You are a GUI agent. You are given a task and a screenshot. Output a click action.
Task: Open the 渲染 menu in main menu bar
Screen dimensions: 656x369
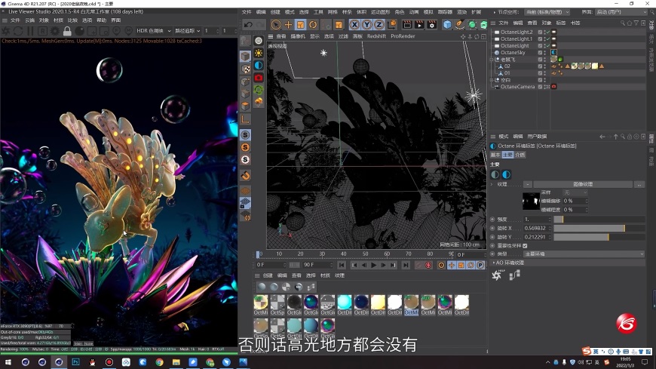pyautogui.click(x=461, y=12)
